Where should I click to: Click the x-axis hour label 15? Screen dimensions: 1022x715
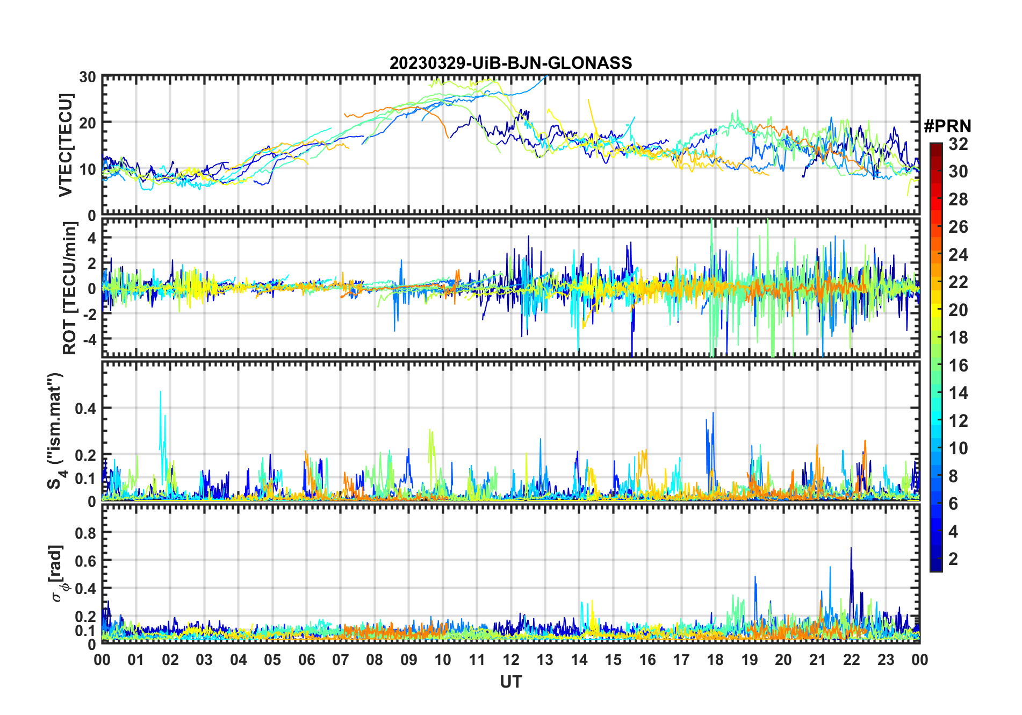pyautogui.click(x=613, y=660)
